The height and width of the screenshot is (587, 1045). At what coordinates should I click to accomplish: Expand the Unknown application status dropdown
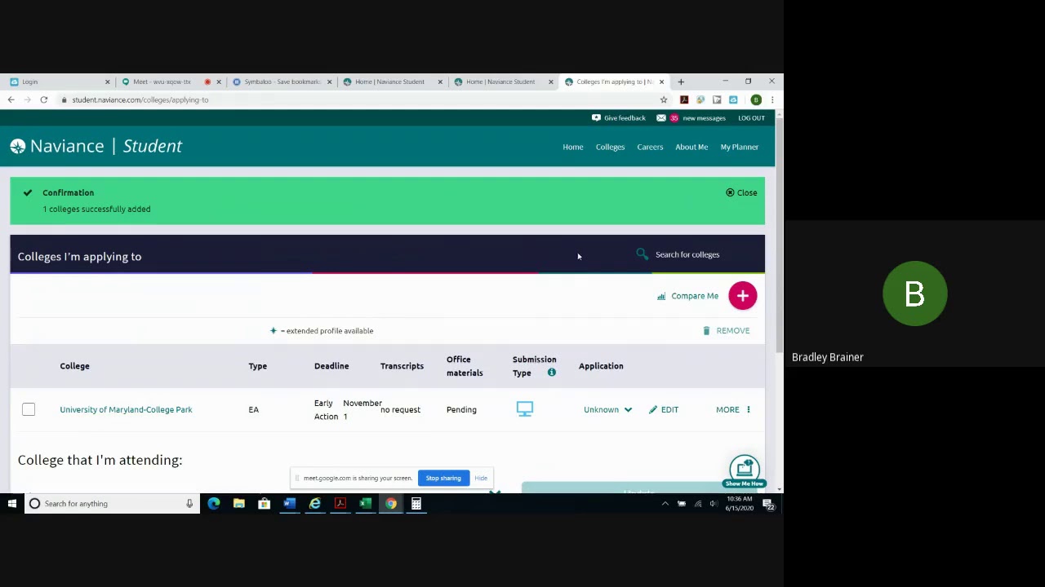(607, 410)
